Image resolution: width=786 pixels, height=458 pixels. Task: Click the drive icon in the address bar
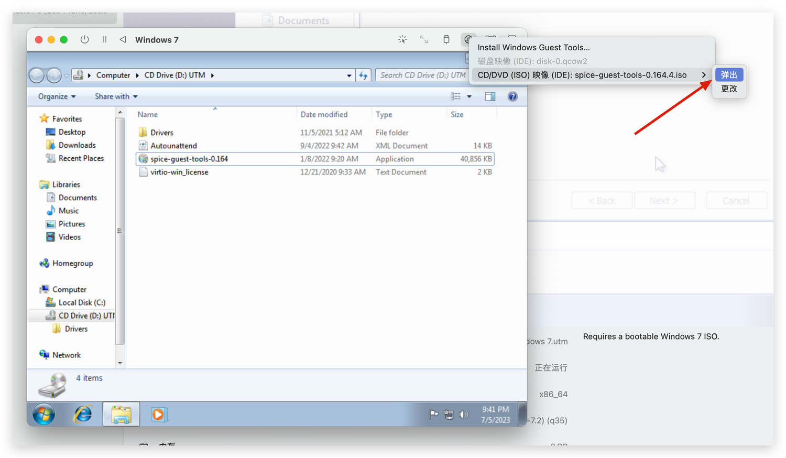coord(78,75)
